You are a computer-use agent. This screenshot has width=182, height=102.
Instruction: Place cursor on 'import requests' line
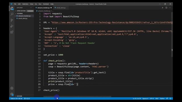(x=53, y=14)
